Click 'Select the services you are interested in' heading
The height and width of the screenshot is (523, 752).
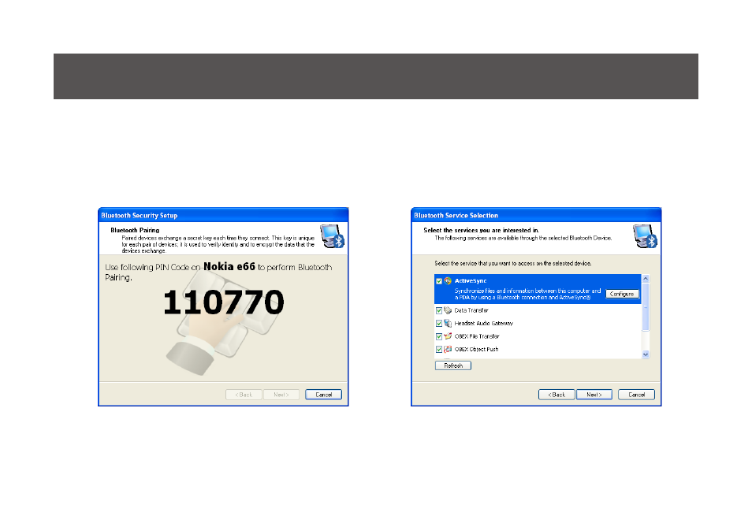point(481,230)
